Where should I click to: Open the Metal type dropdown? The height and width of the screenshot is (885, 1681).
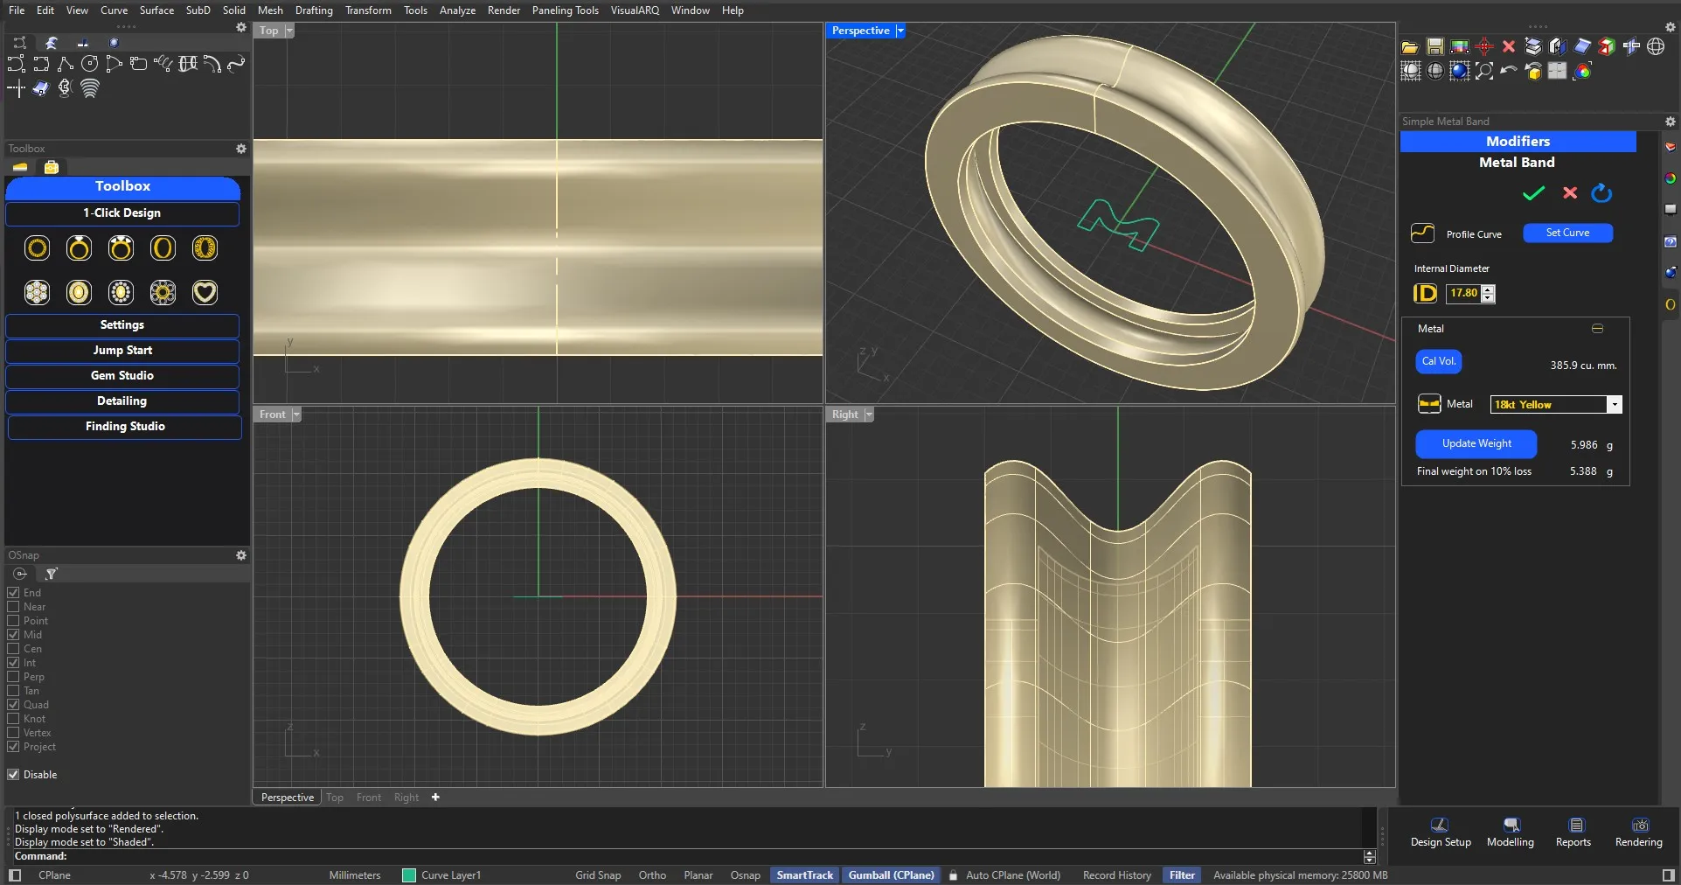pos(1615,404)
